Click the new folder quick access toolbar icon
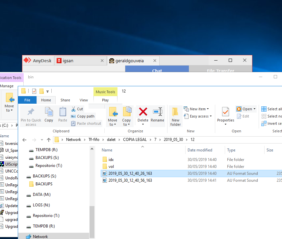The height and width of the screenshot is (239, 282). pos(41,91)
